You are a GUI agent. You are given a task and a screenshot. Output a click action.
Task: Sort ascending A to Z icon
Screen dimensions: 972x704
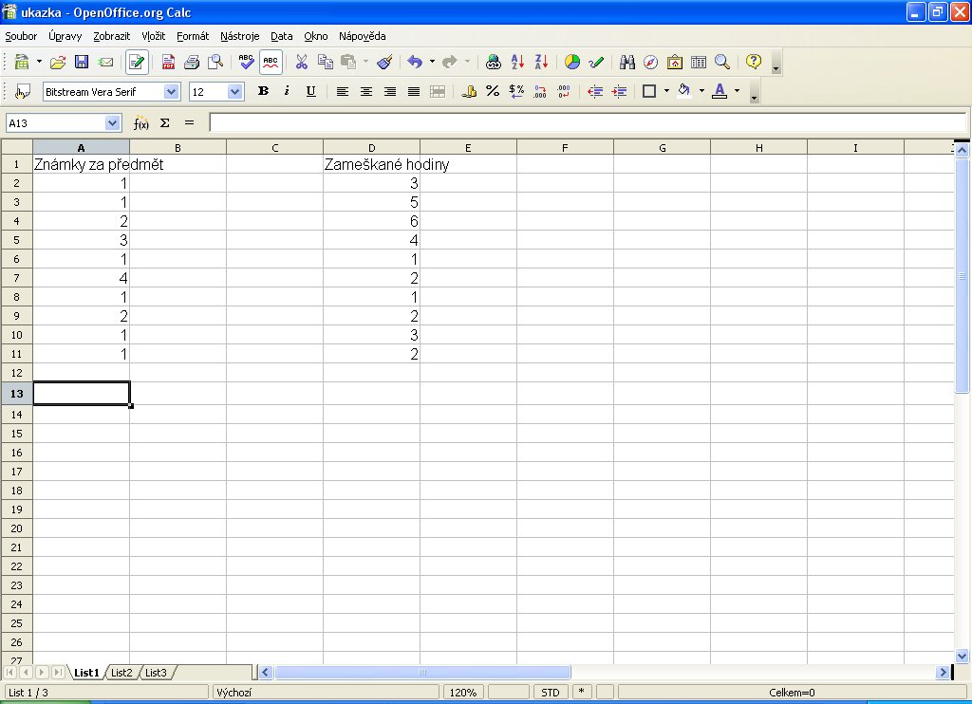517,62
